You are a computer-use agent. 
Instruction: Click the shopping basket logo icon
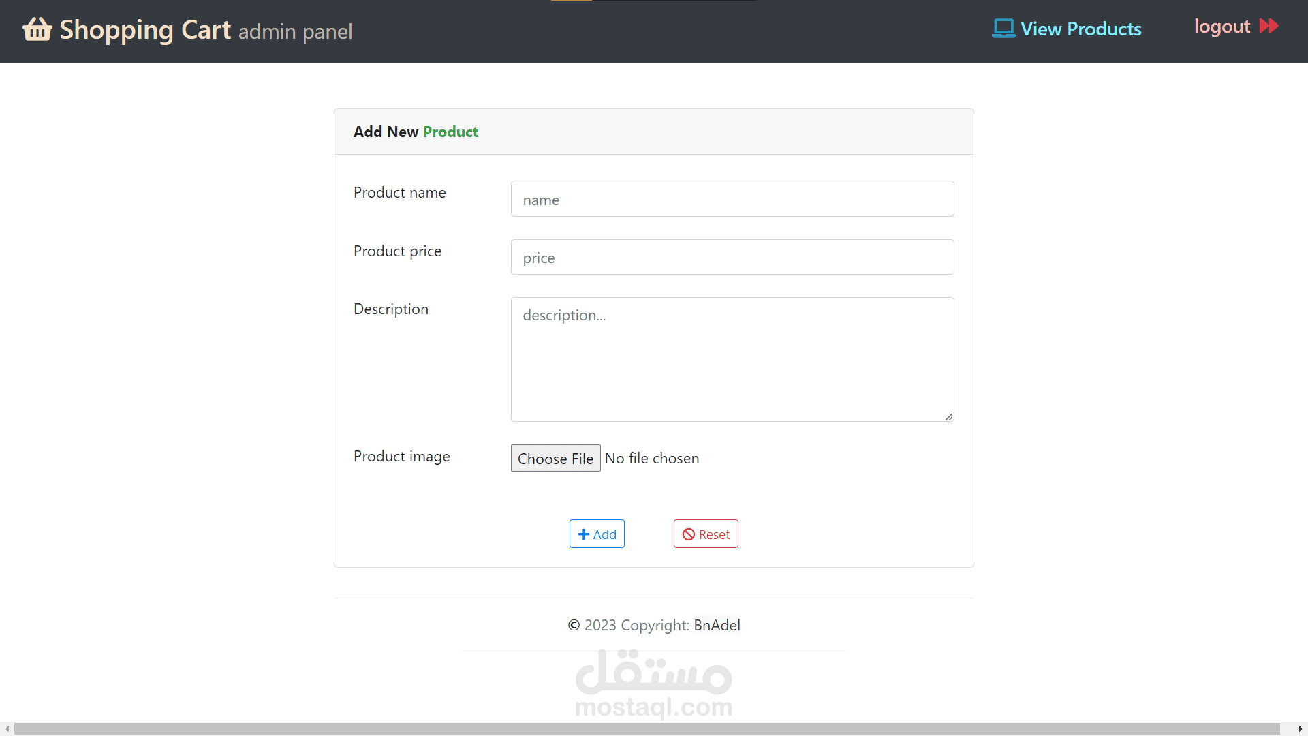37,29
